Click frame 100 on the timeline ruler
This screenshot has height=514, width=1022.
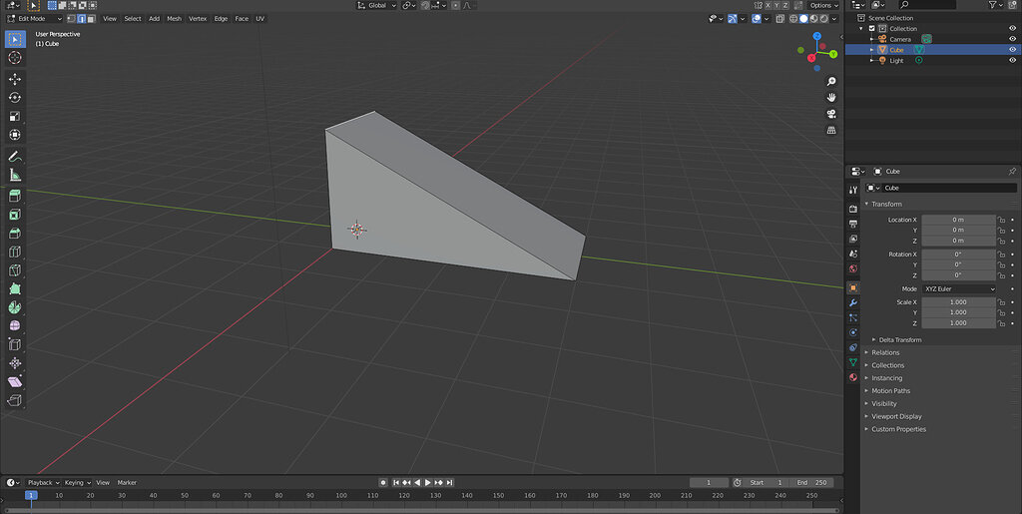pyautogui.click(x=340, y=495)
